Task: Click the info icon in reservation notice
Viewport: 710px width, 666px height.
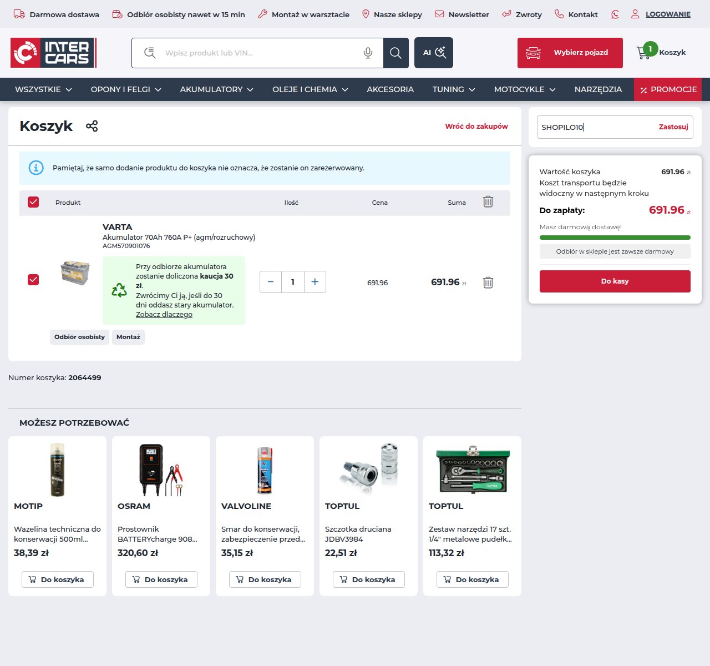Action: click(36, 168)
